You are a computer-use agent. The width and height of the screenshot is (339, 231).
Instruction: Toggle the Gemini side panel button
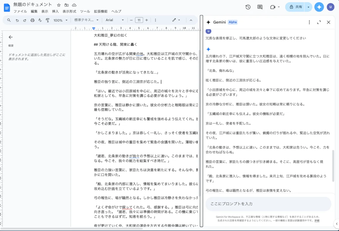tap(319, 7)
